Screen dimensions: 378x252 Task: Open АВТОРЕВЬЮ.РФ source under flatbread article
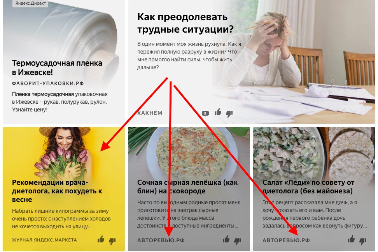point(161,240)
